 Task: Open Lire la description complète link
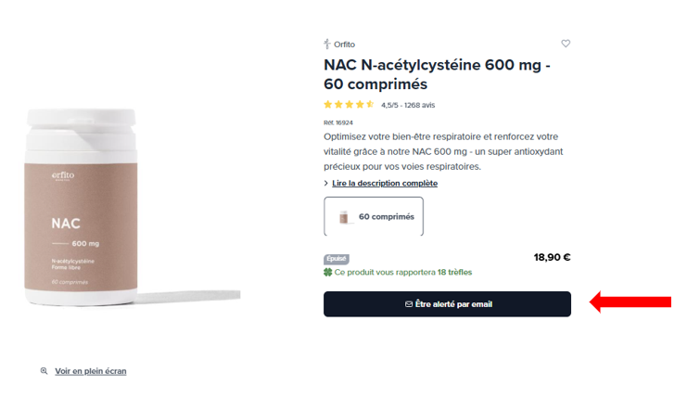coord(385,183)
